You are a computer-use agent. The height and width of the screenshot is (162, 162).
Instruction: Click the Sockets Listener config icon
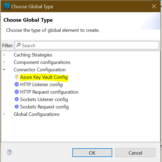pyautogui.click(x=17, y=99)
